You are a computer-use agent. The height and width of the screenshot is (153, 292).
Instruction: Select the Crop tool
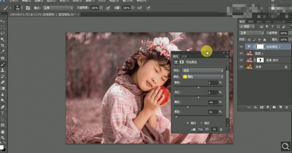[x=2, y=45]
